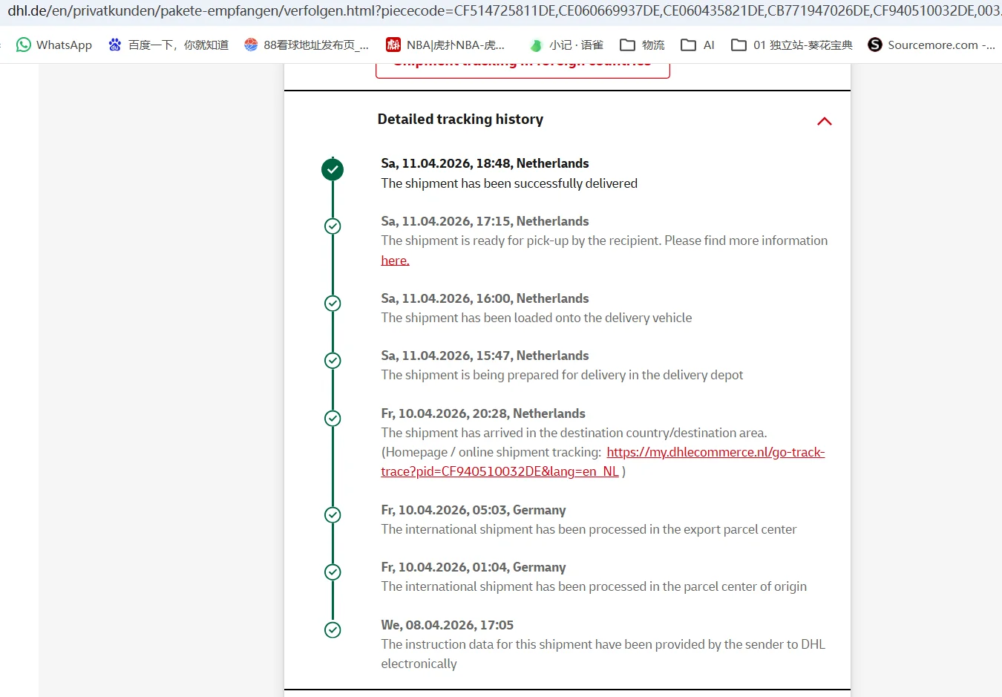
Task: Open the WhatsApp bookmark
Action: coord(54,45)
